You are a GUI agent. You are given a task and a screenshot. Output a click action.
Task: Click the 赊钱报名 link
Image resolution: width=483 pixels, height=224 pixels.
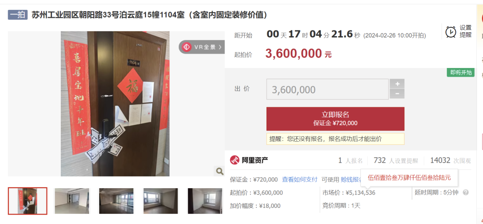351,179
